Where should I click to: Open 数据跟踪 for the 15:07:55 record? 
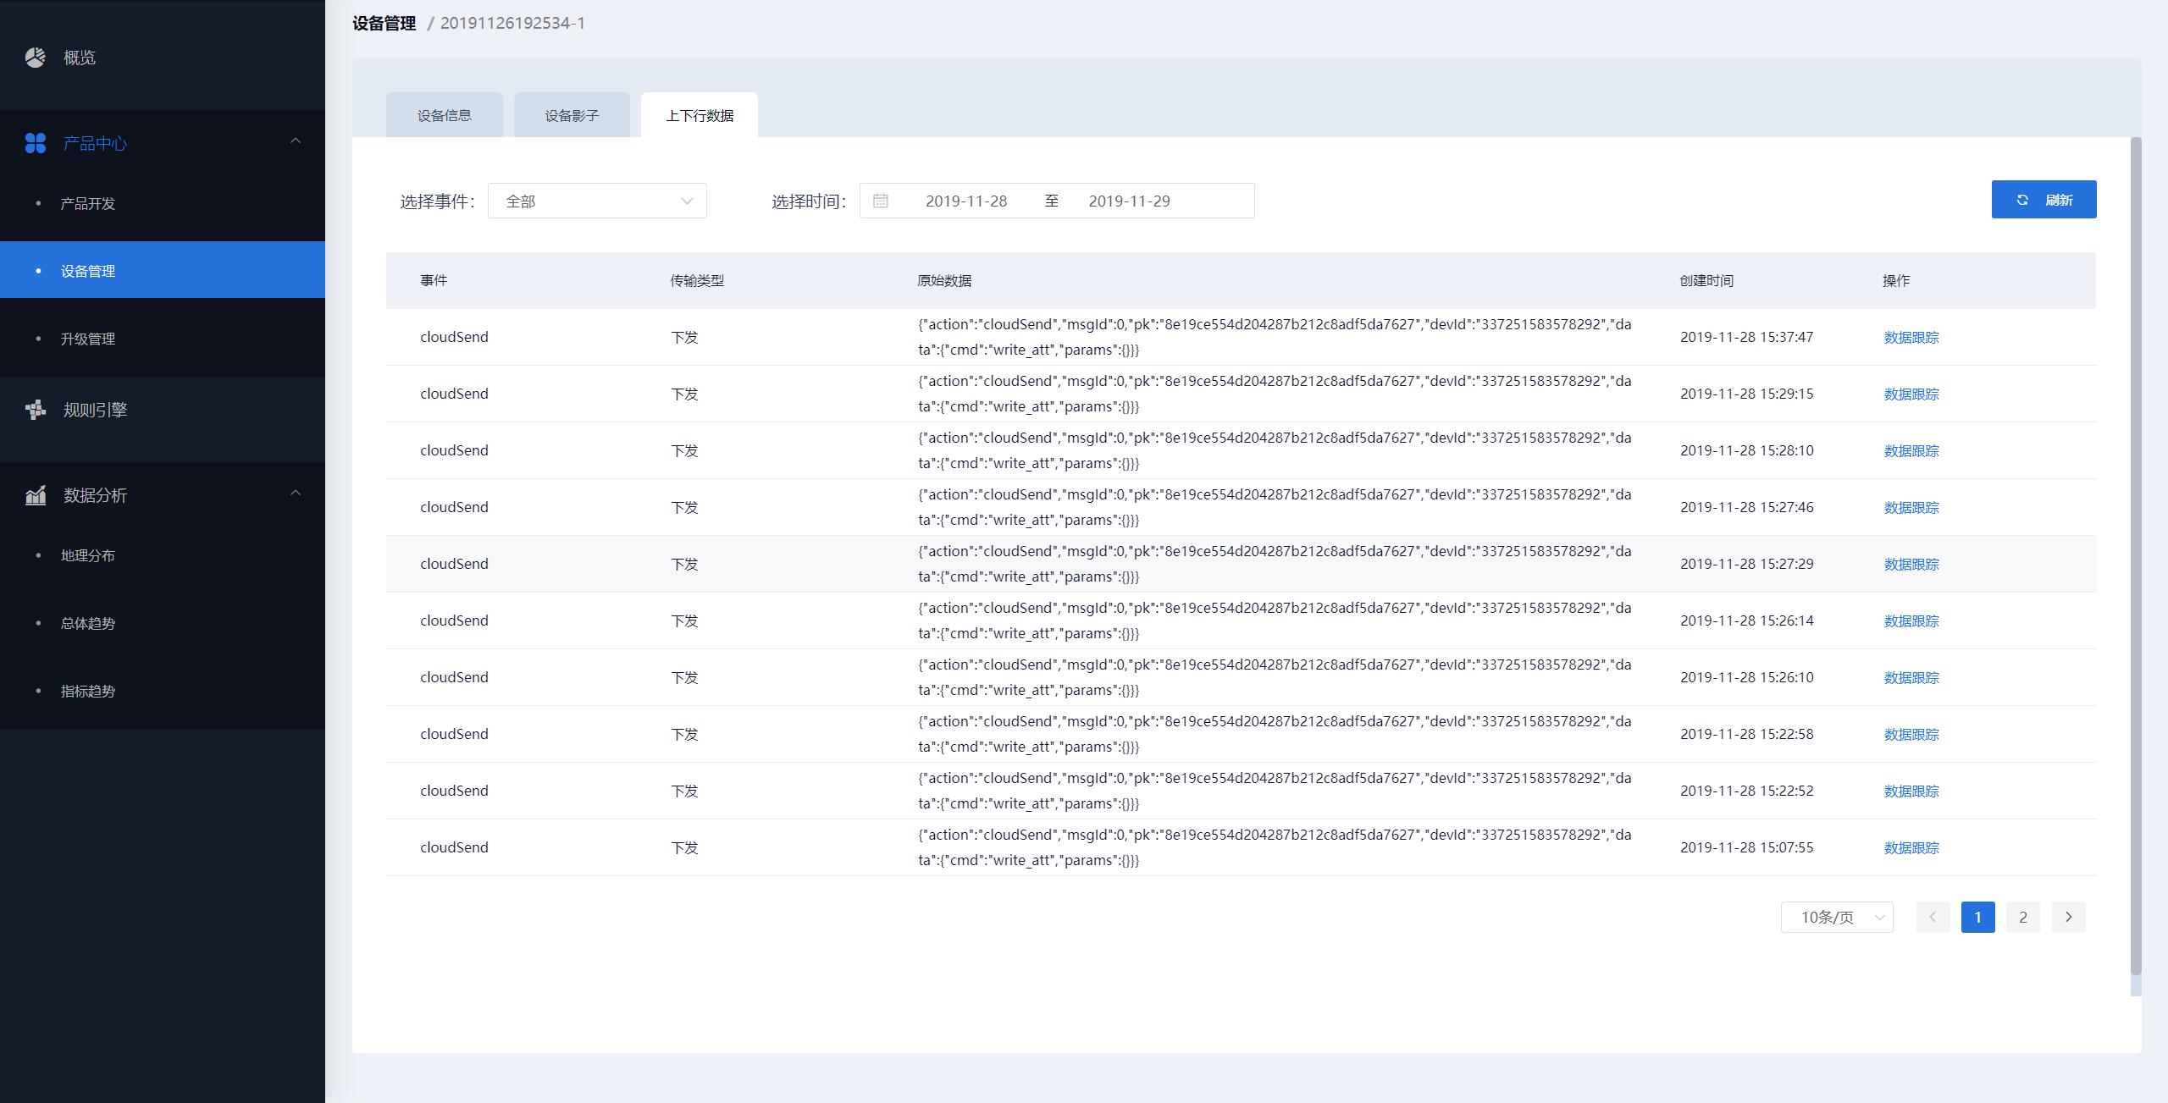tap(1911, 847)
